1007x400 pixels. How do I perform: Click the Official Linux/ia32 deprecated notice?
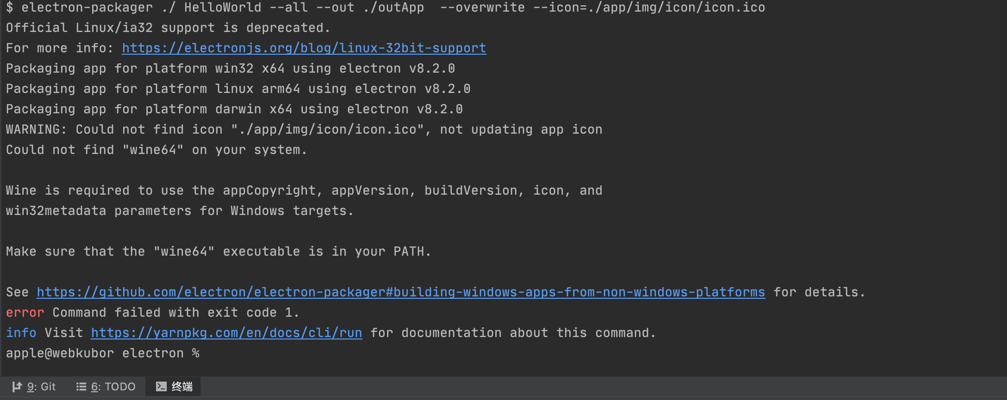(x=168, y=28)
